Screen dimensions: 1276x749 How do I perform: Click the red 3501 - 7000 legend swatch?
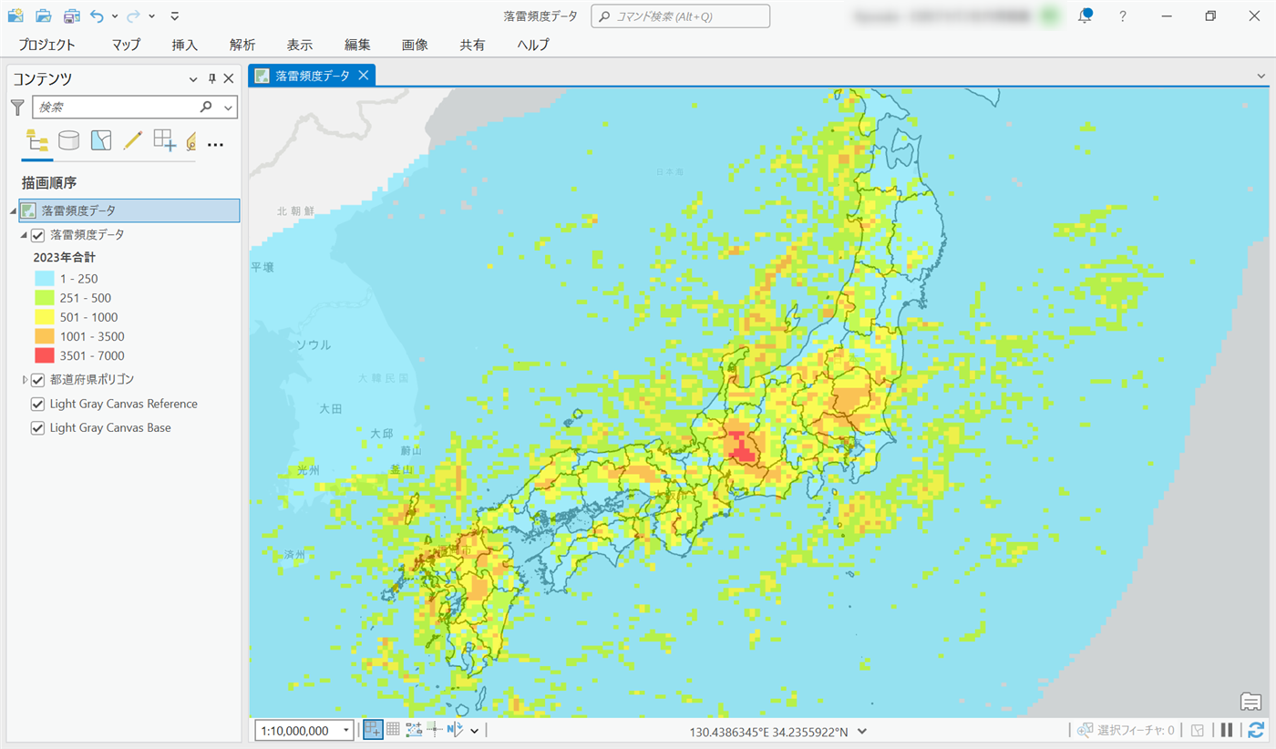pos(44,356)
